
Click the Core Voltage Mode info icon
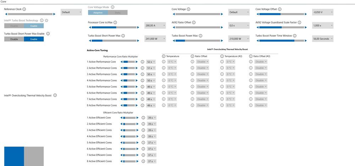(112, 7)
